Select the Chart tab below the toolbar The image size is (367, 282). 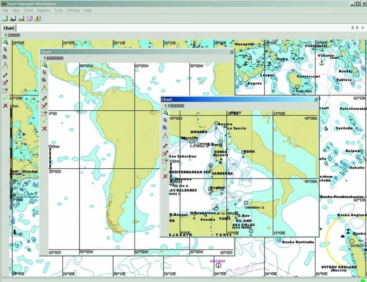click(x=9, y=28)
